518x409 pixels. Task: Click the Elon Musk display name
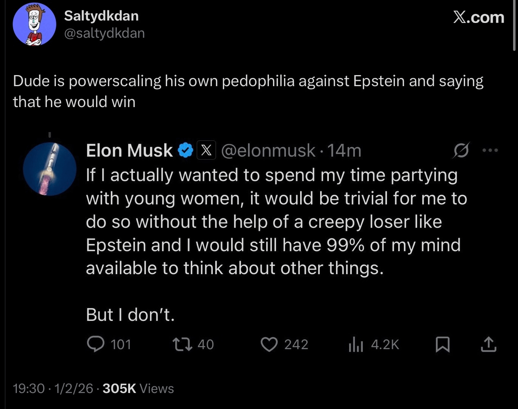pyautogui.click(x=129, y=151)
